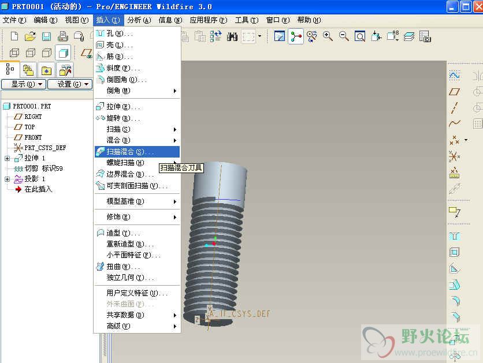Viewport: 483px width, 363px height.
Task: Click the Datum Curve tool icon
Action: click(x=454, y=124)
